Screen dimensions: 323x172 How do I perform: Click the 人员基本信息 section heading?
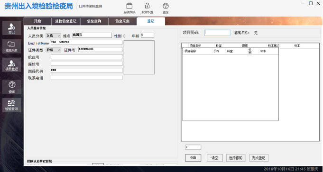pos(37,28)
